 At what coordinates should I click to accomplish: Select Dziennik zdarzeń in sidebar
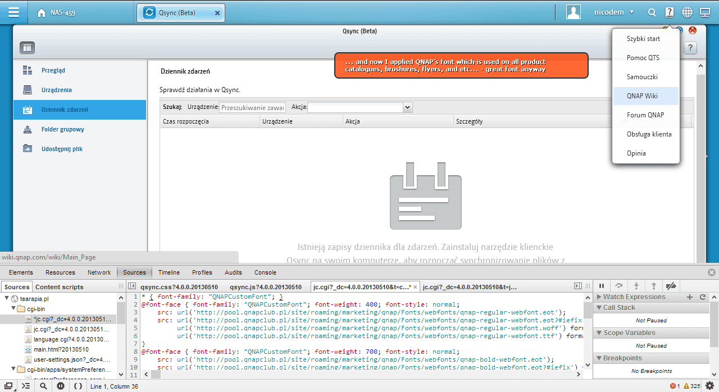click(80, 110)
